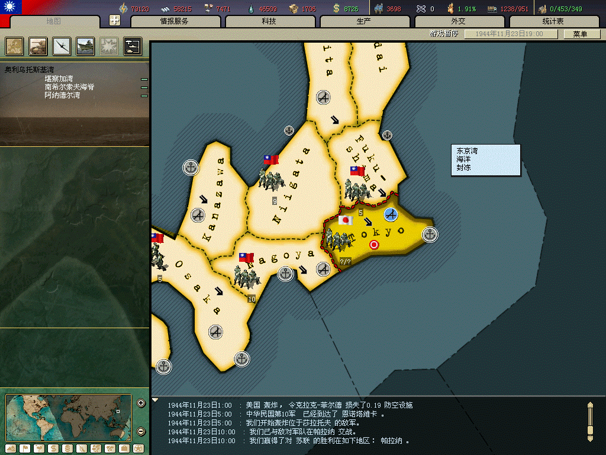
Task: Switch to terrain map mode (mountain icon)
Action: point(11,449)
